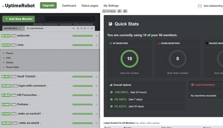This screenshot has height=128, width=223.
Task: Click the search magnifier icon
Action: pos(91,19)
